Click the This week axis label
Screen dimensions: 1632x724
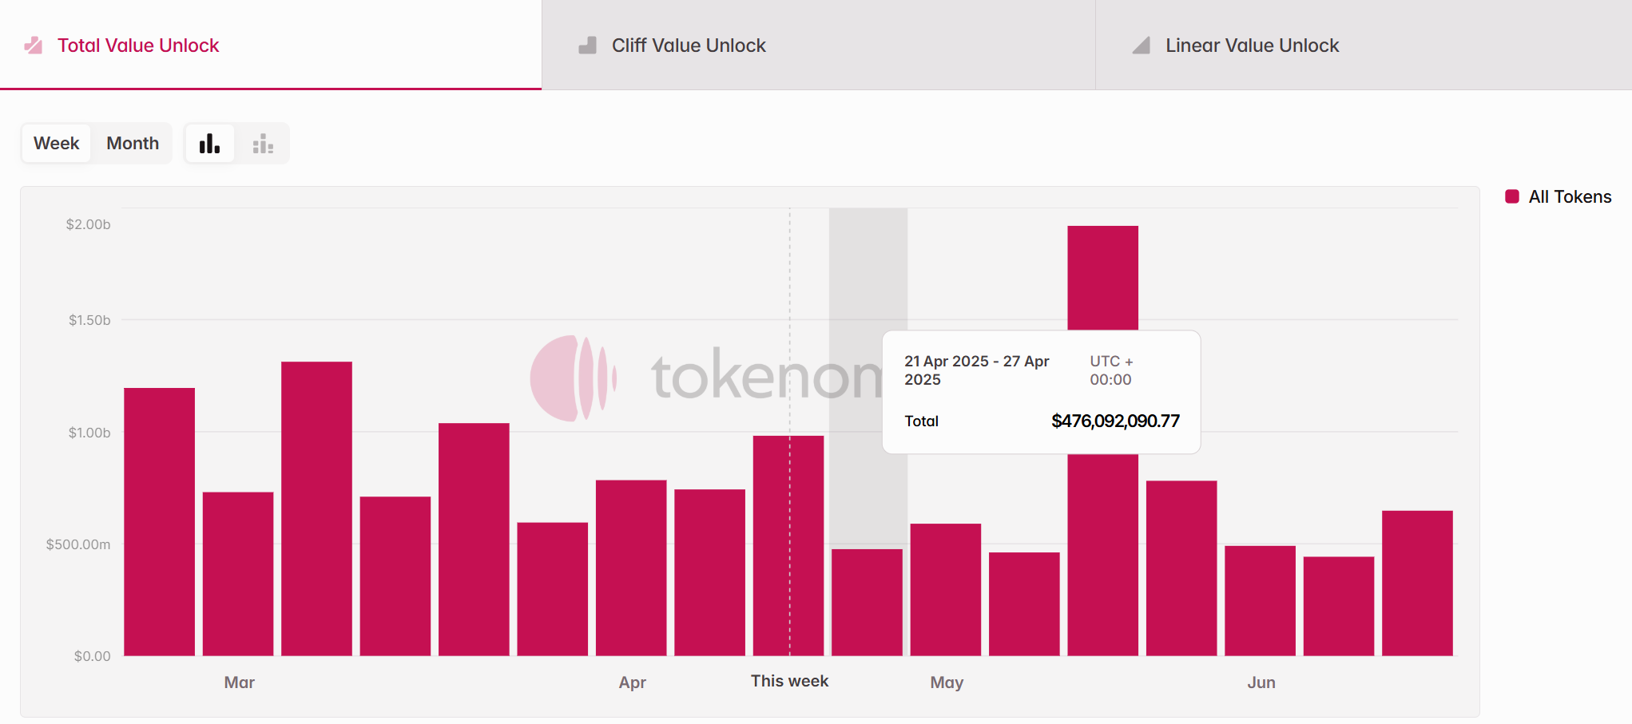789,681
